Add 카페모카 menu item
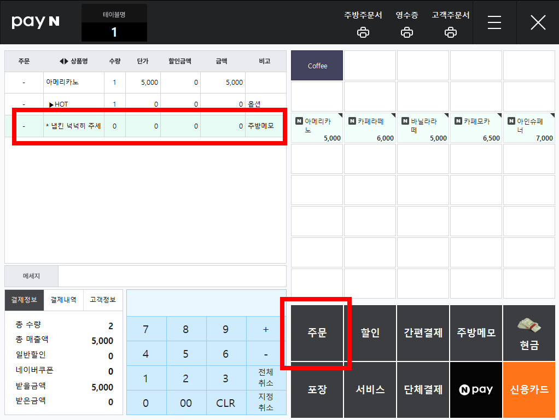This screenshot has width=559, height=420. point(476,128)
